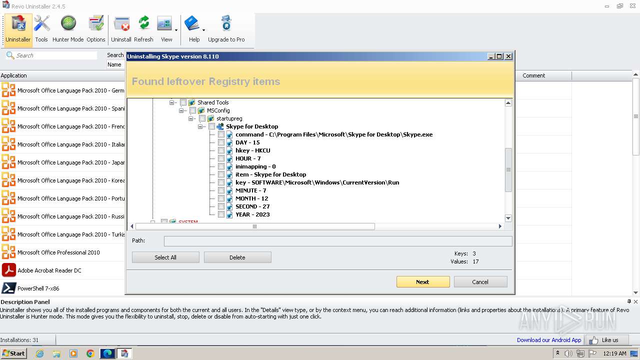
Task: Click the volume icon in system tray
Action: click(568, 353)
